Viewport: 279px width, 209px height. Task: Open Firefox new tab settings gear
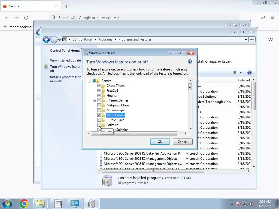coord(271,39)
